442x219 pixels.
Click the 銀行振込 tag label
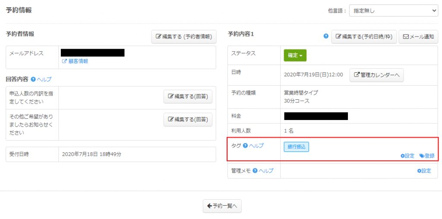click(x=296, y=147)
